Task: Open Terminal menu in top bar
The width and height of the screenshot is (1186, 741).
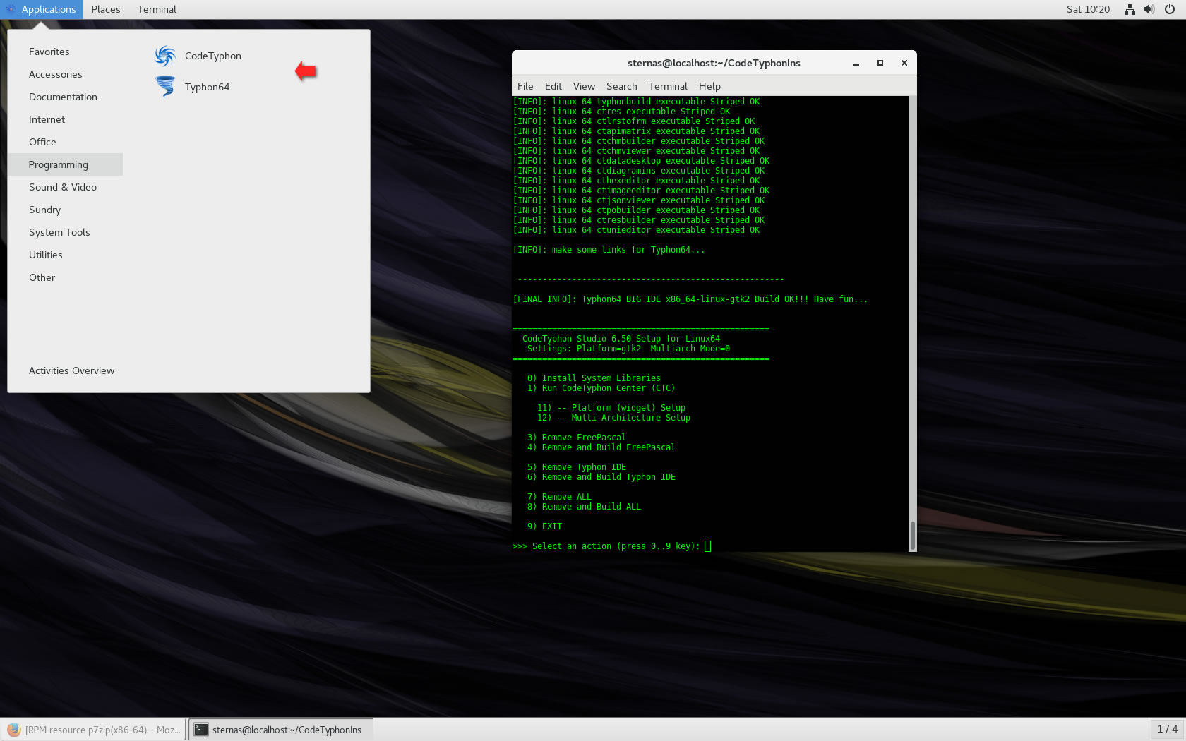Action: coord(157,9)
